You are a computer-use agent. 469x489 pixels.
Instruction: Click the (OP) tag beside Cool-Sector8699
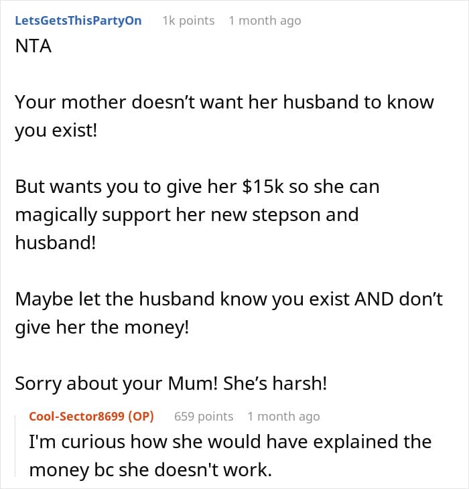pyautogui.click(x=141, y=416)
